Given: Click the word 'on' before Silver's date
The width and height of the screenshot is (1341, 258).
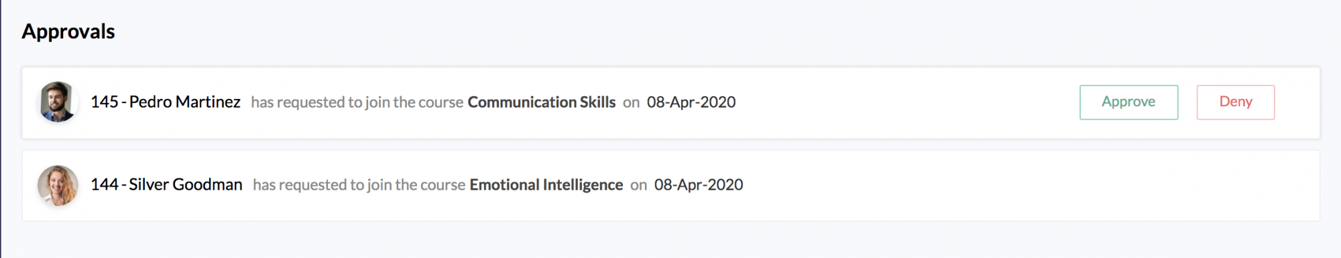Looking at the screenshot, I should (639, 186).
